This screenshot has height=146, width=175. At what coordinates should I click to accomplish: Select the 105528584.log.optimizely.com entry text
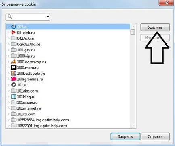coord(43,120)
